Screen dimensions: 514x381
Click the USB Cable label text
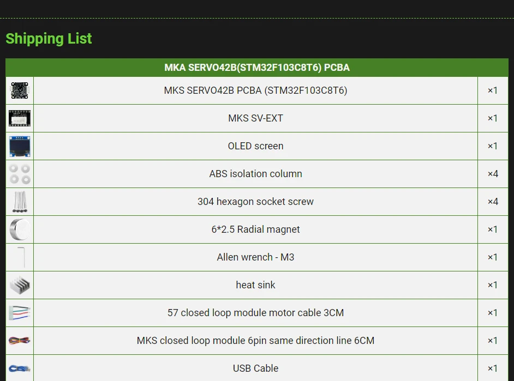[x=255, y=368]
